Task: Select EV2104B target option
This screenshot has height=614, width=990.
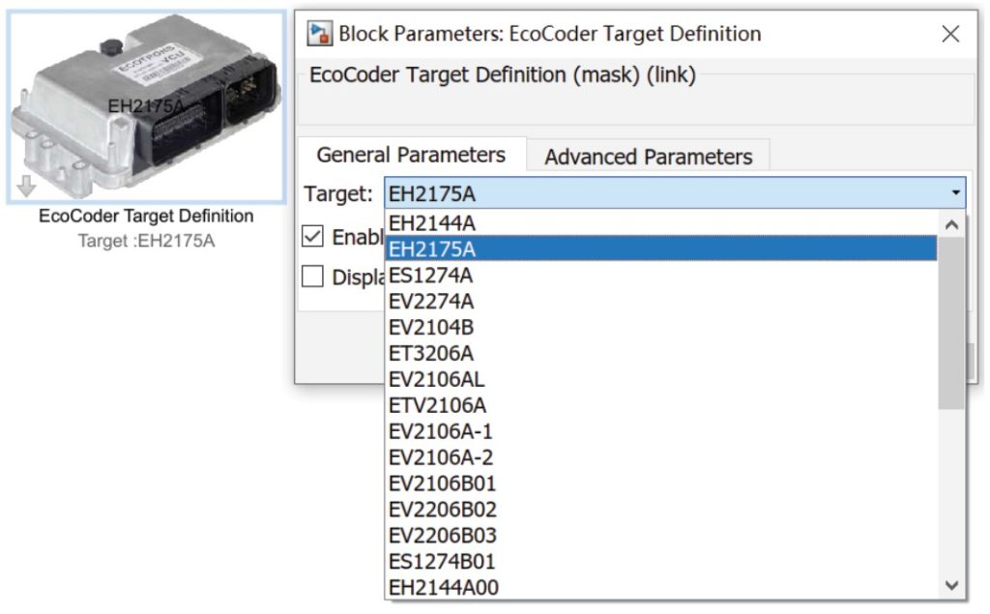Action: (x=661, y=327)
